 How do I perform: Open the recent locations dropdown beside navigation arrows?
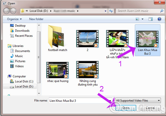[18, 11]
